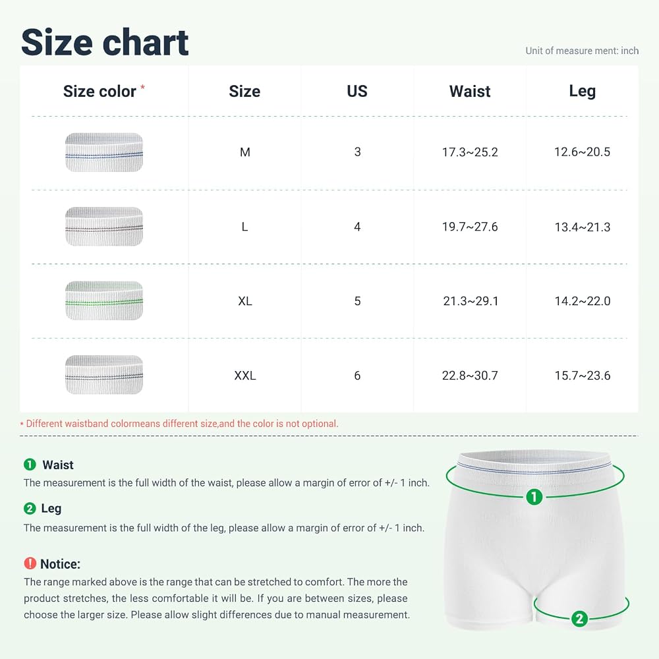The image size is (659, 659).
Task: Select the XXL size cell
Action: [x=245, y=376]
